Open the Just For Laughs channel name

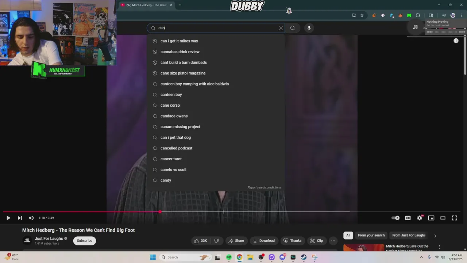pyautogui.click(x=49, y=239)
